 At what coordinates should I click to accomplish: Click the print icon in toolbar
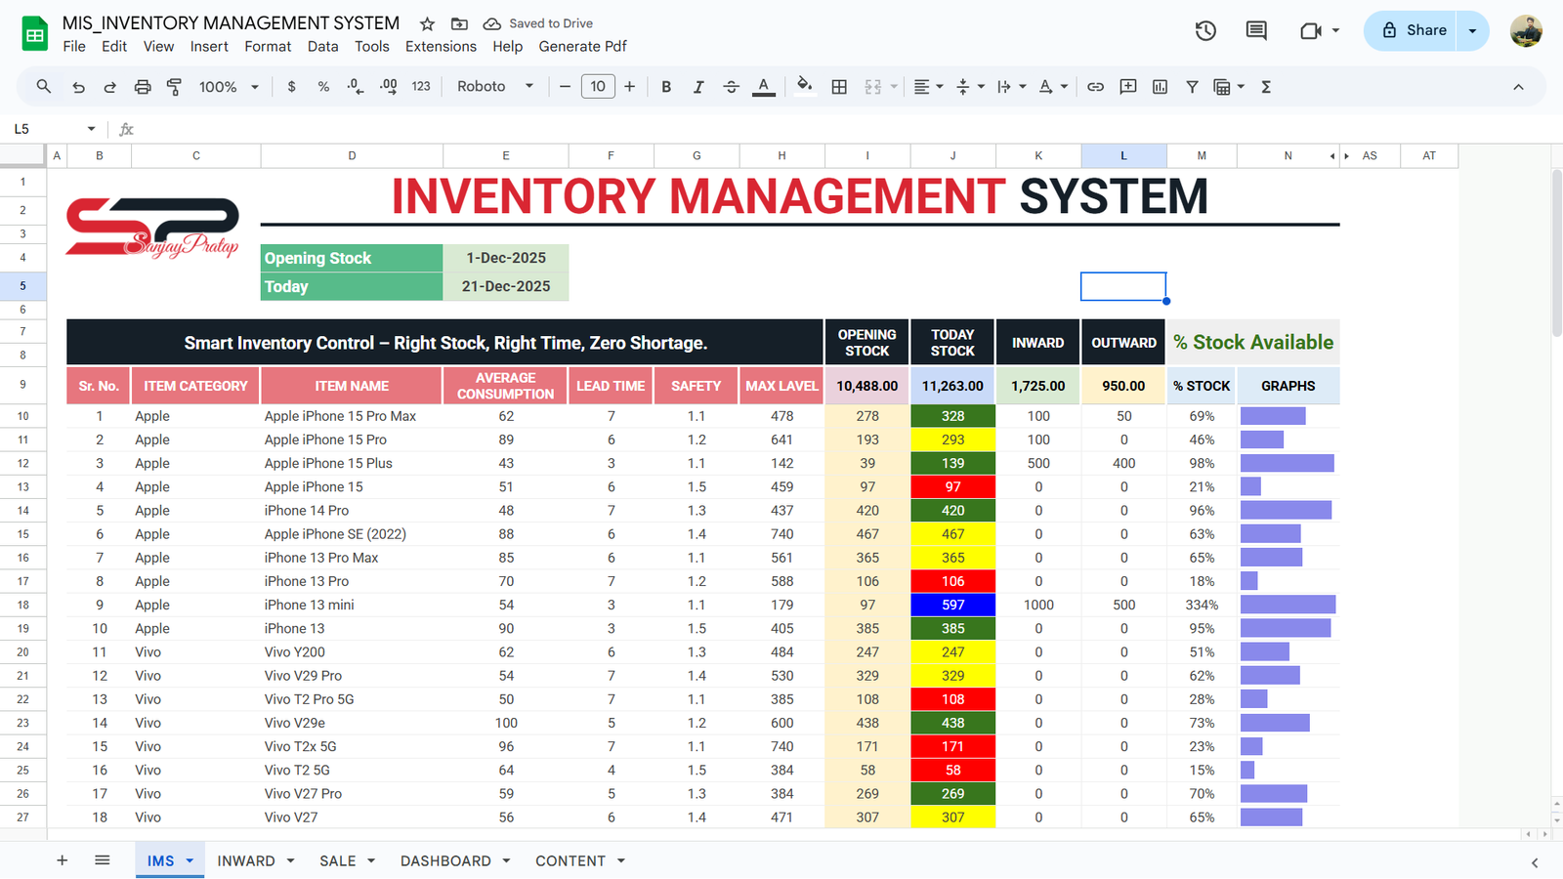pos(143,87)
